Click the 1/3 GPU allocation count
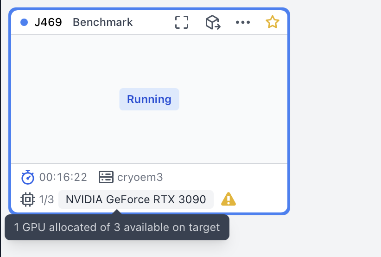Viewport: 381px width, 257px height. coord(46,199)
